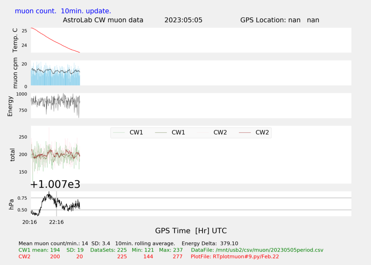Click the '0.75' tick on the hPa axis
371x265 pixels.
tap(22, 198)
